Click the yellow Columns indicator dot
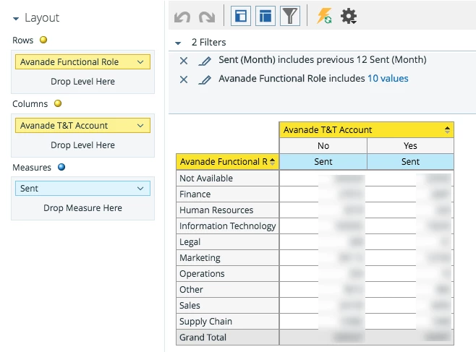This screenshot has height=352, width=476. pos(58,103)
